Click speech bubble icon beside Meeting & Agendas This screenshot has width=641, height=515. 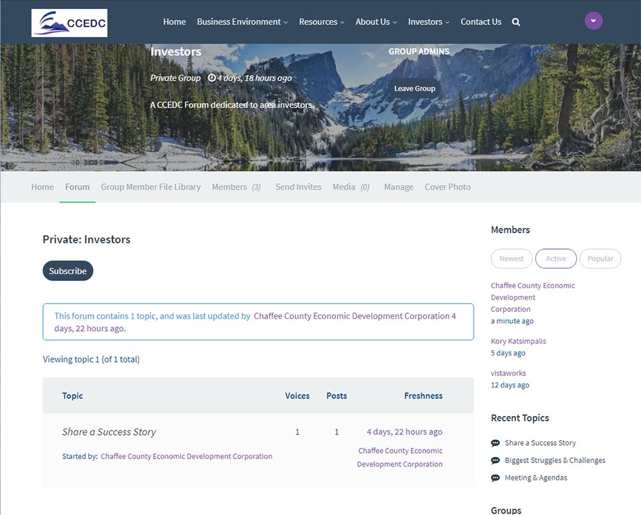pyautogui.click(x=495, y=478)
